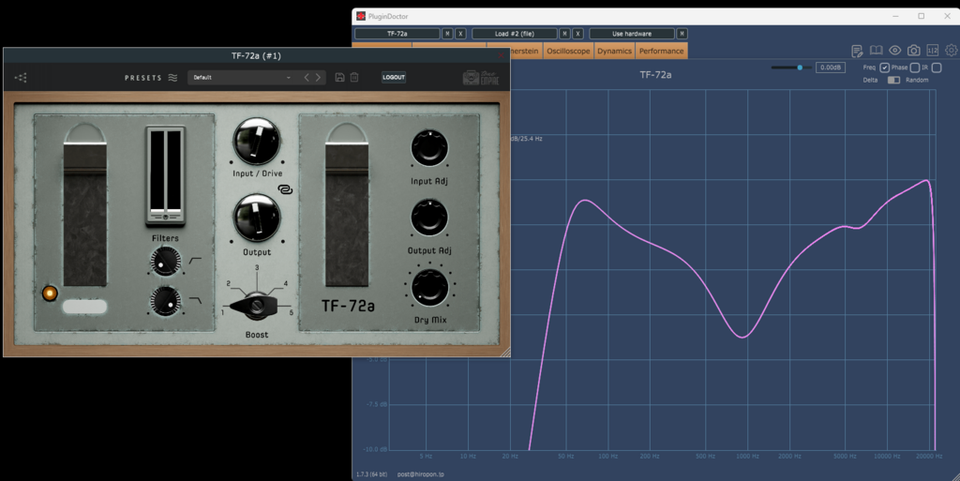Click the LOGOUT button
This screenshot has height=481, width=960.
pos(394,77)
